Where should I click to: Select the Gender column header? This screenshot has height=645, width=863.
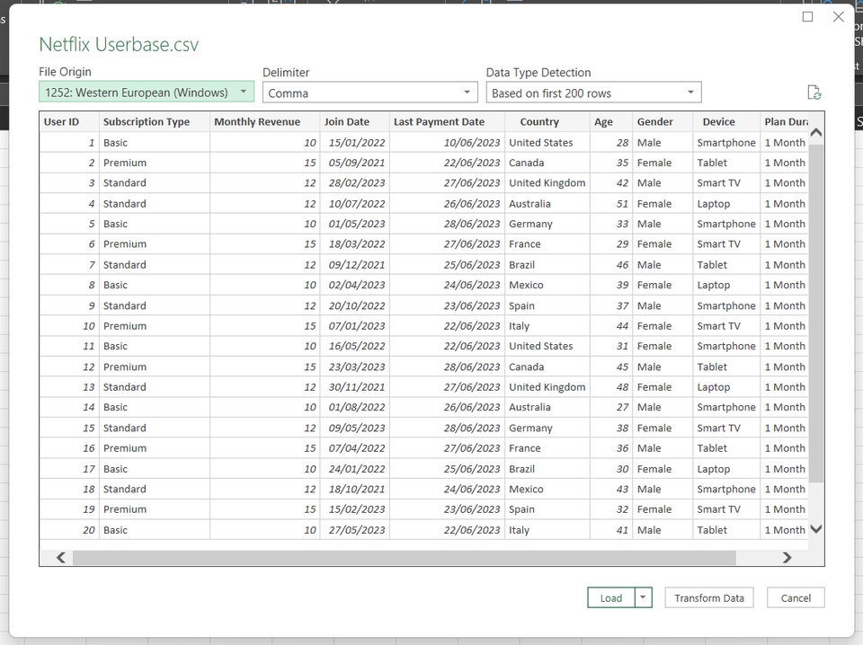pos(663,121)
